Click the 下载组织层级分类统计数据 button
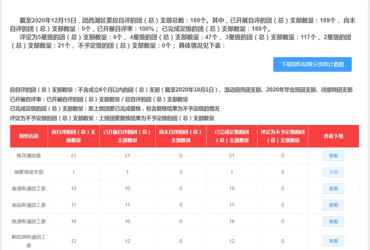The width and height of the screenshot is (370, 250). (x=312, y=64)
